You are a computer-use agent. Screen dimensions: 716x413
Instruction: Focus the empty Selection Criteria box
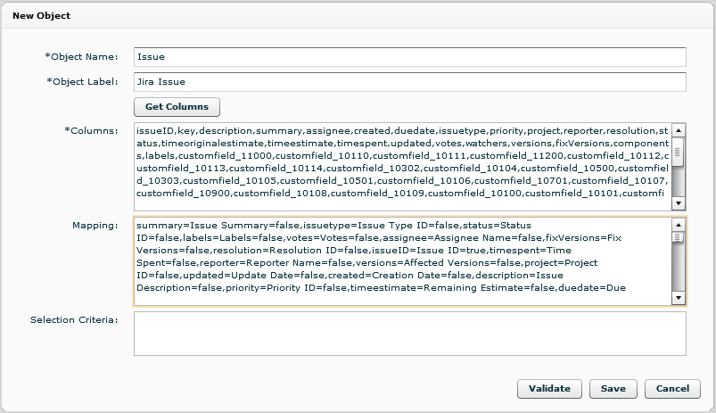(409, 334)
